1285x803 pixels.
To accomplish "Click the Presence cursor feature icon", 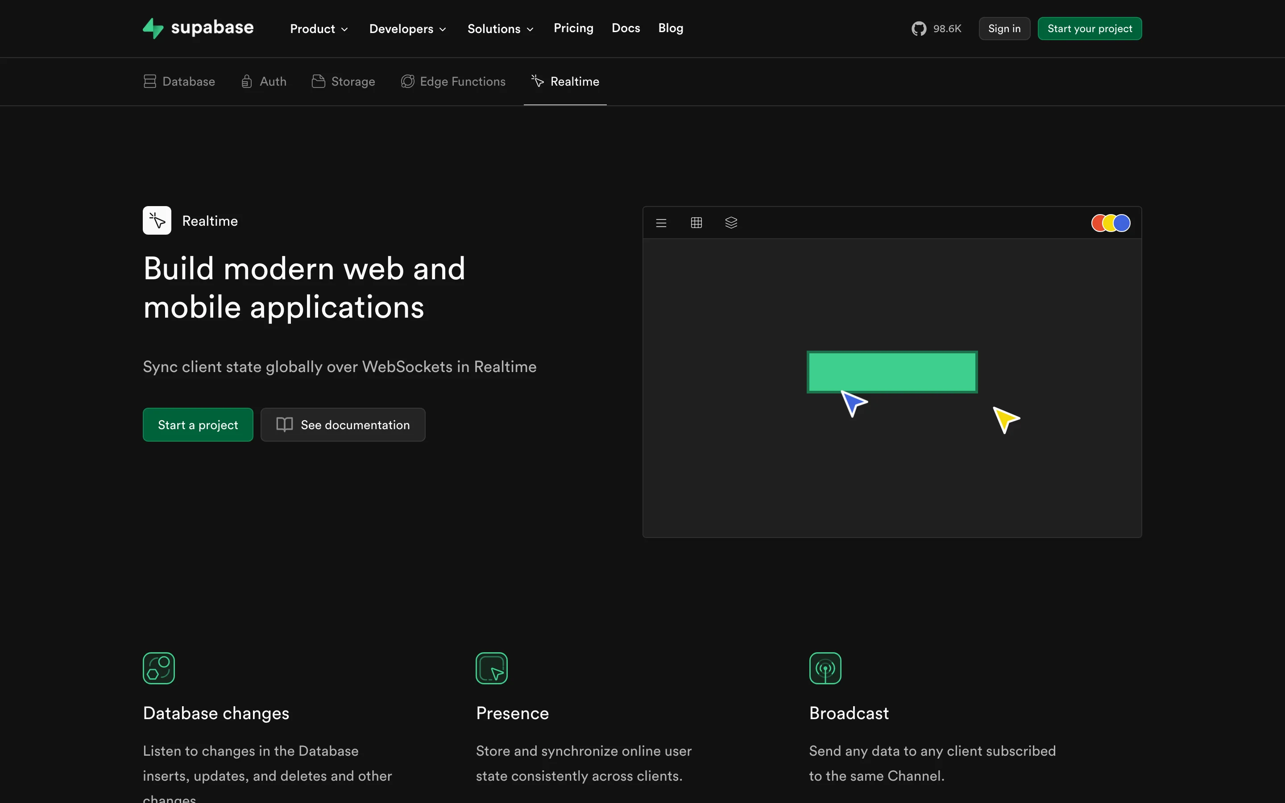I will [491, 668].
